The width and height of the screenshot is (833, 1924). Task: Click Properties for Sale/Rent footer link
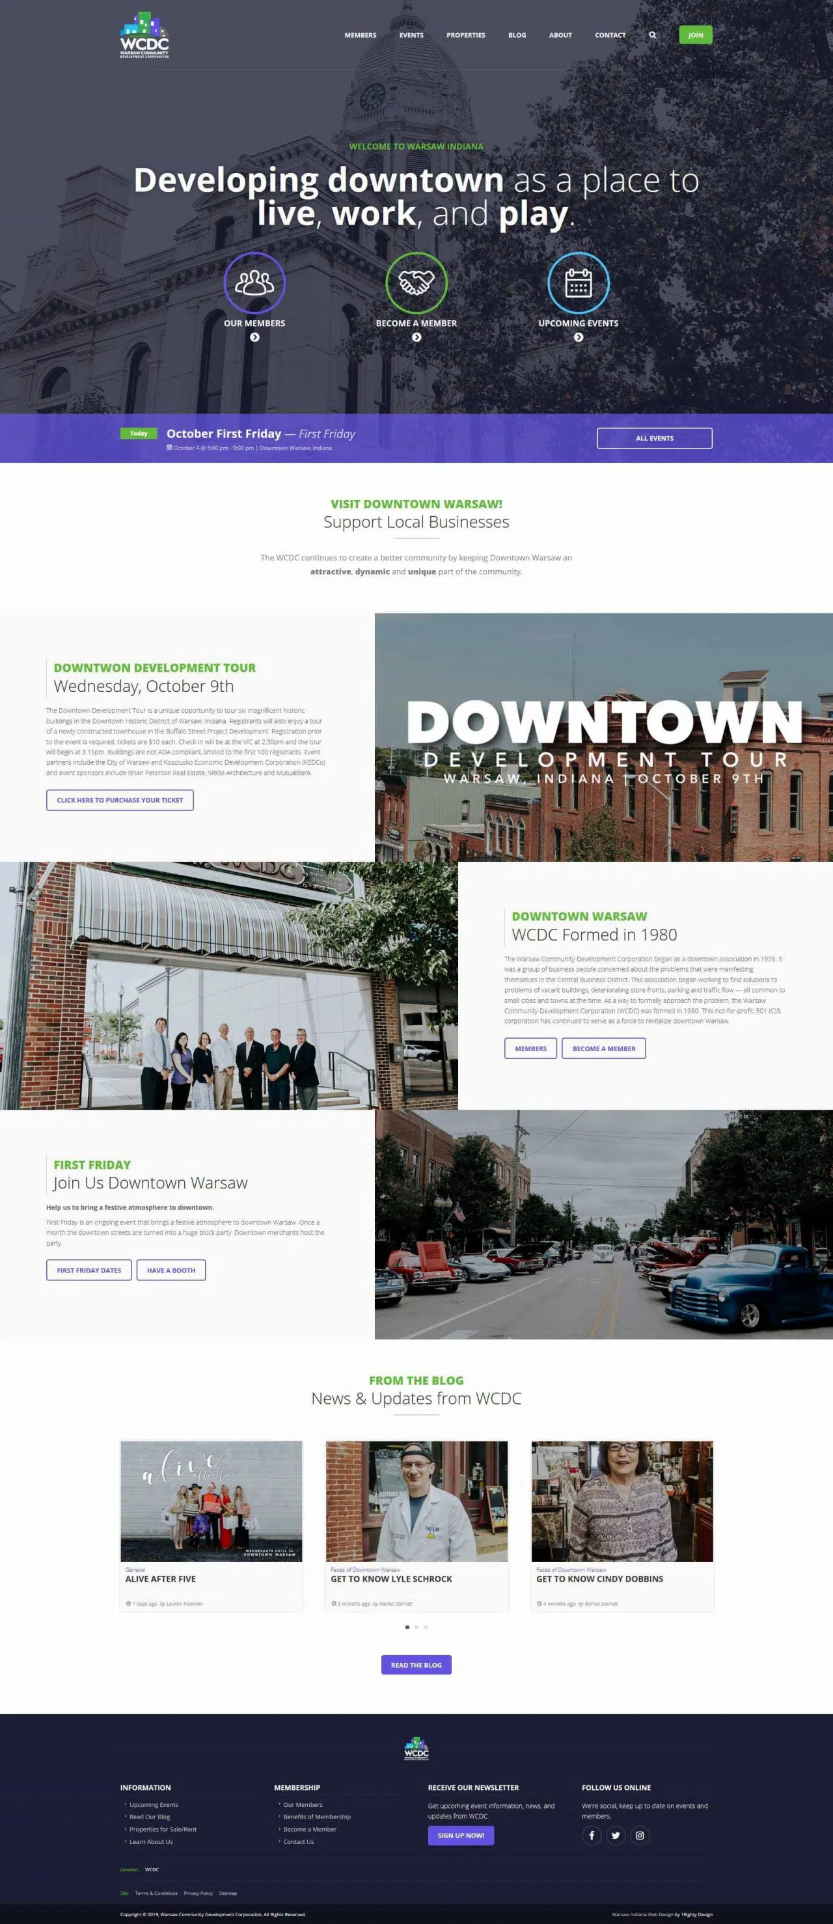[163, 1829]
